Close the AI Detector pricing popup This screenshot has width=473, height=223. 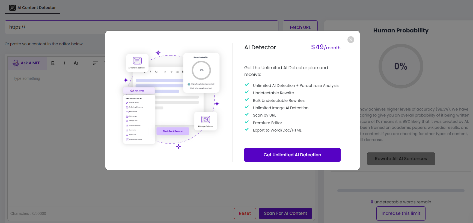pyautogui.click(x=351, y=40)
